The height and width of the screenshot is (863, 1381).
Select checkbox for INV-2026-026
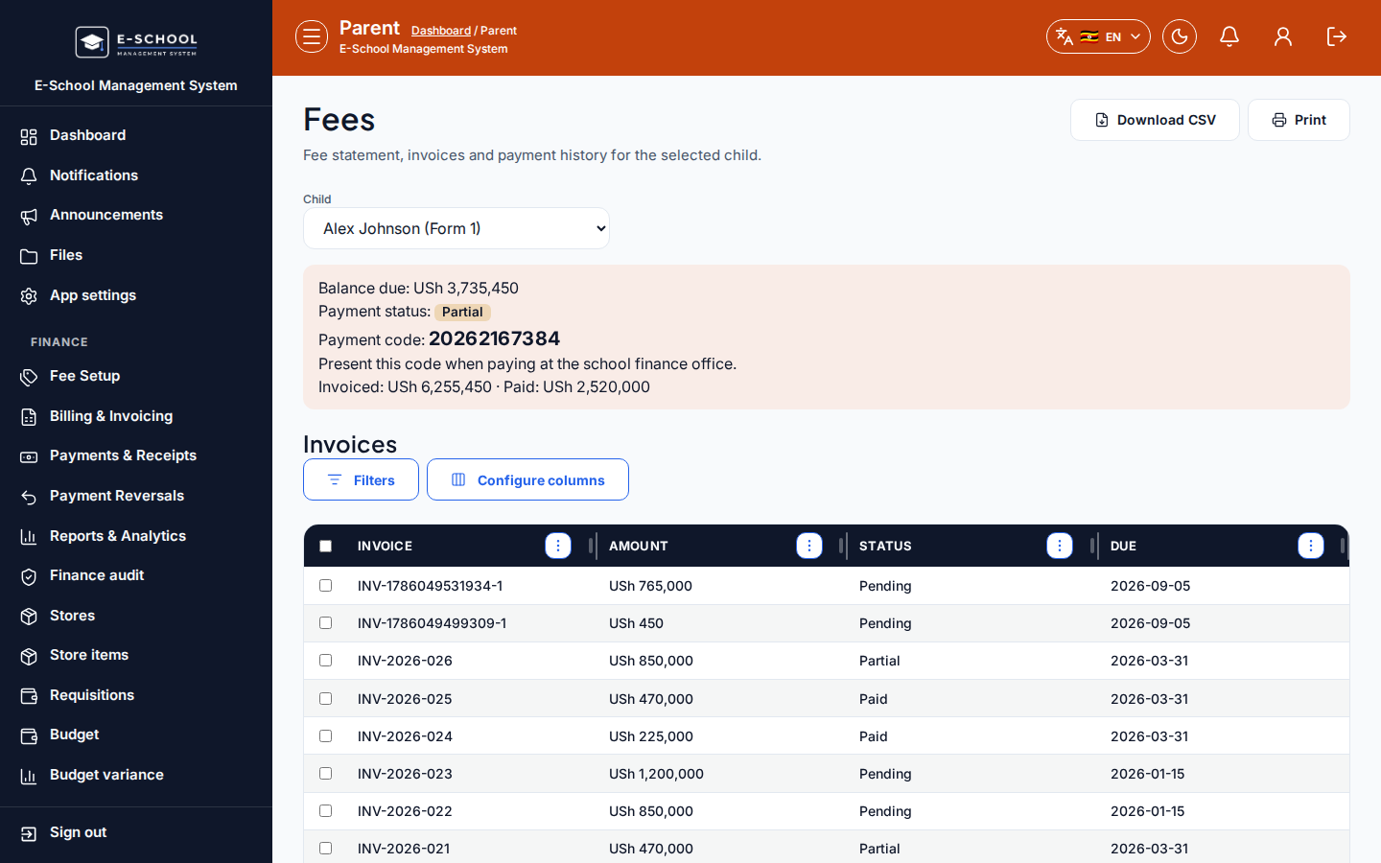tap(326, 660)
